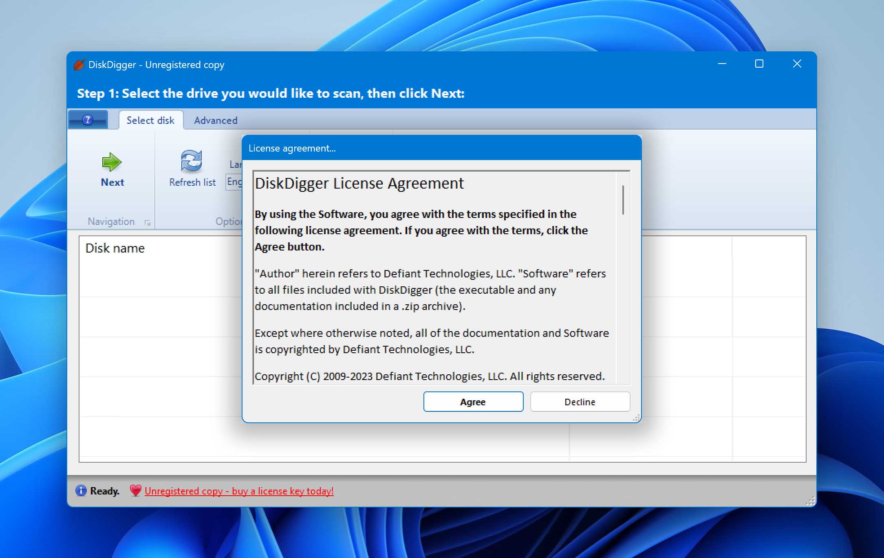Screen dimensions: 884x558
Task: Click the Agree button
Action: (x=473, y=402)
